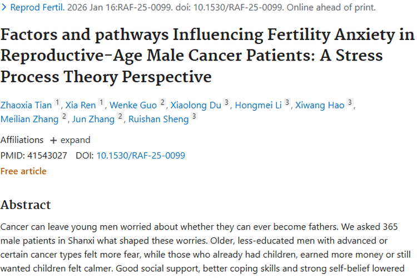Open author Xiwang Hao's link
The width and height of the screenshot is (417, 278).
(x=320, y=105)
